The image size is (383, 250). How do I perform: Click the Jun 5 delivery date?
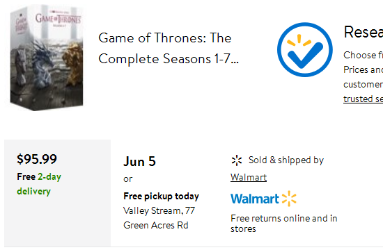(x=139, y=161)
